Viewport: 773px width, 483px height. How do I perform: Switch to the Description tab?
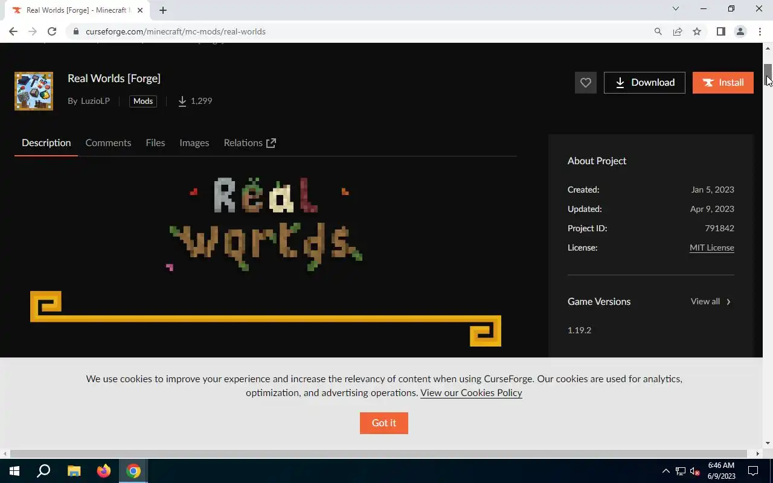point(46,142)
